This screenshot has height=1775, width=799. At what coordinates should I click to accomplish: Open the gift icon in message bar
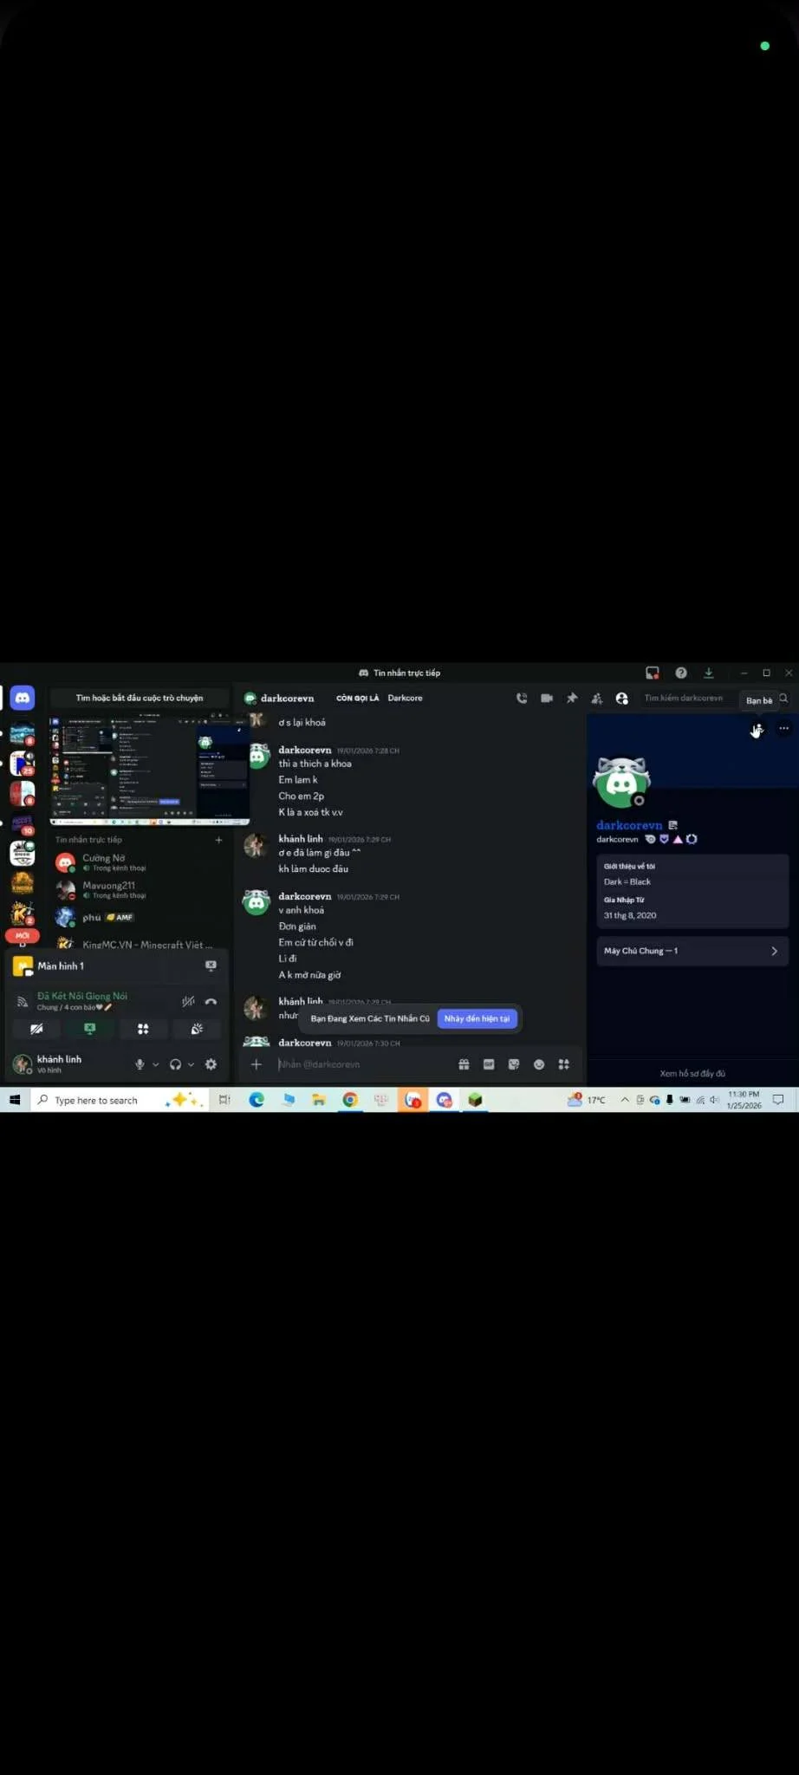click(x=464, y=1064)
